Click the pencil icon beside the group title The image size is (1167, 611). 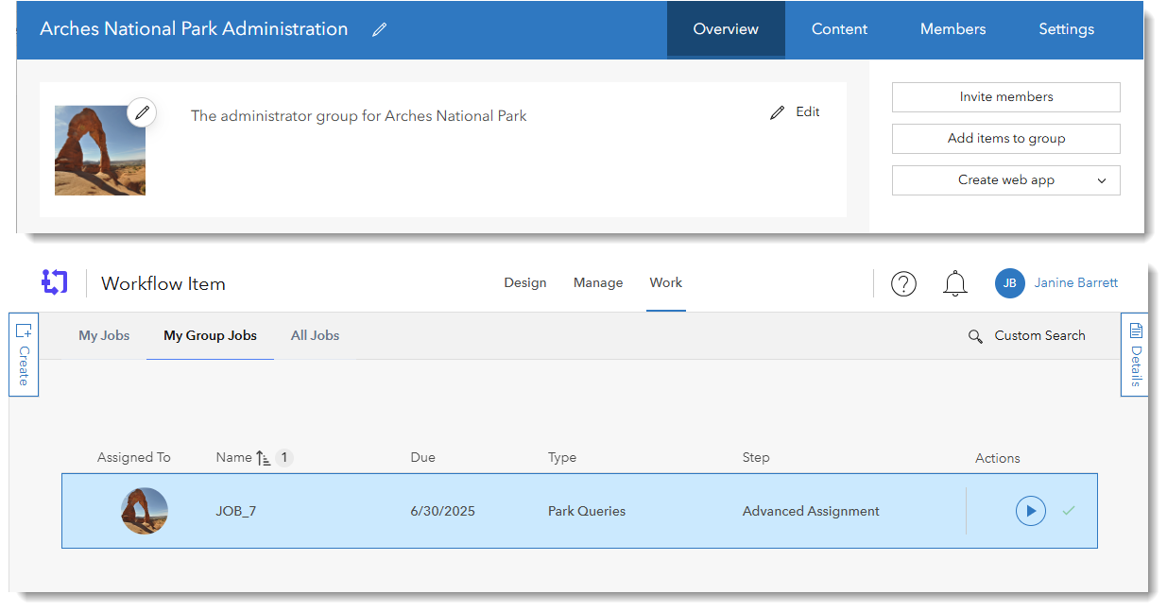coord(379,30)
